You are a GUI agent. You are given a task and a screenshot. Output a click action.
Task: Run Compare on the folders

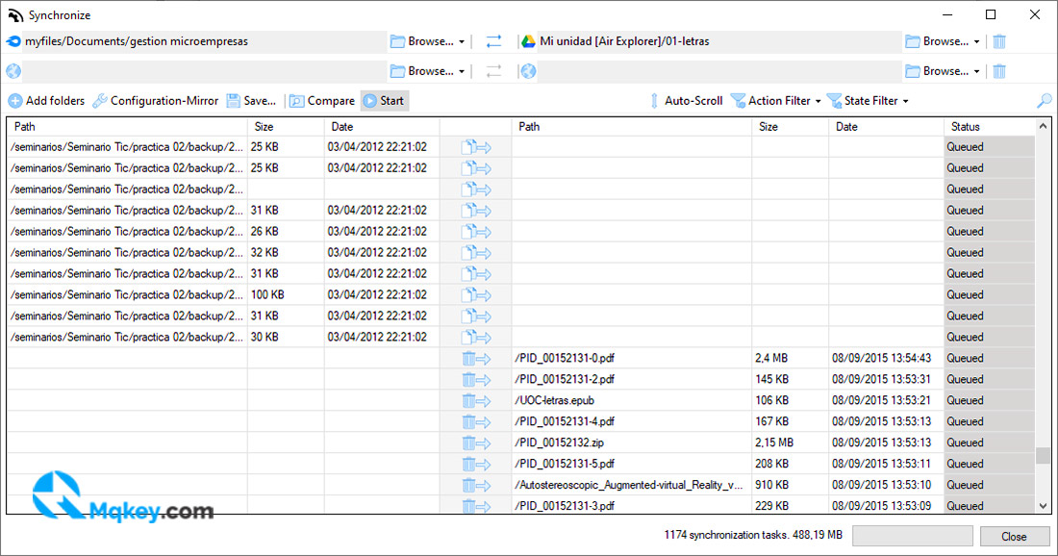322,101
